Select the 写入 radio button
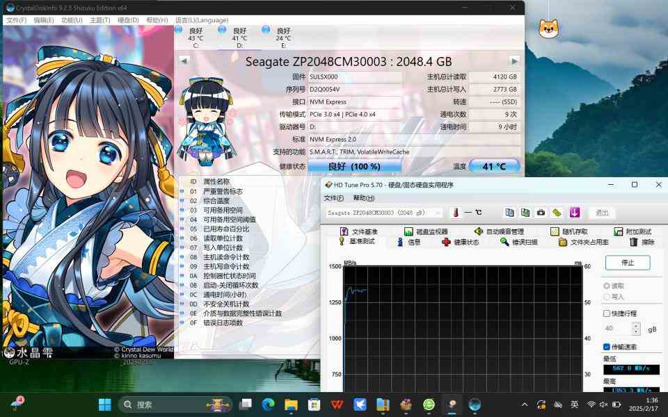The image size is (668, 417). [607, 297]
